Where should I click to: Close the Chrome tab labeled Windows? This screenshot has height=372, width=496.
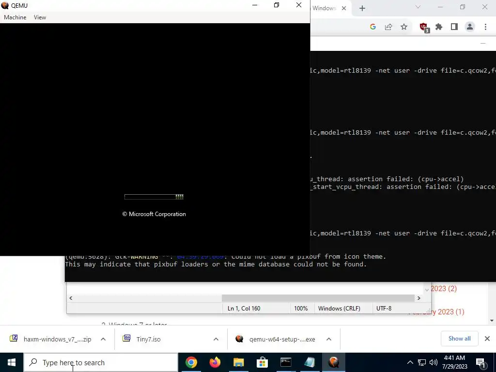coord(344,8)
